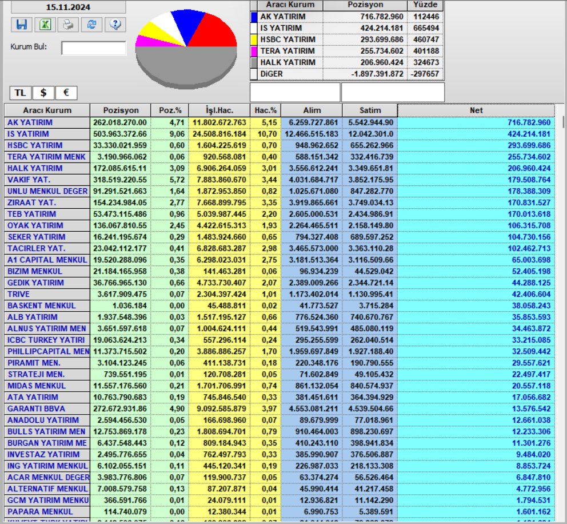Viewport: 567px width, 524px height.
Task: Select the A1 CAPITAL MENKUL row
Action: point(279,260)
